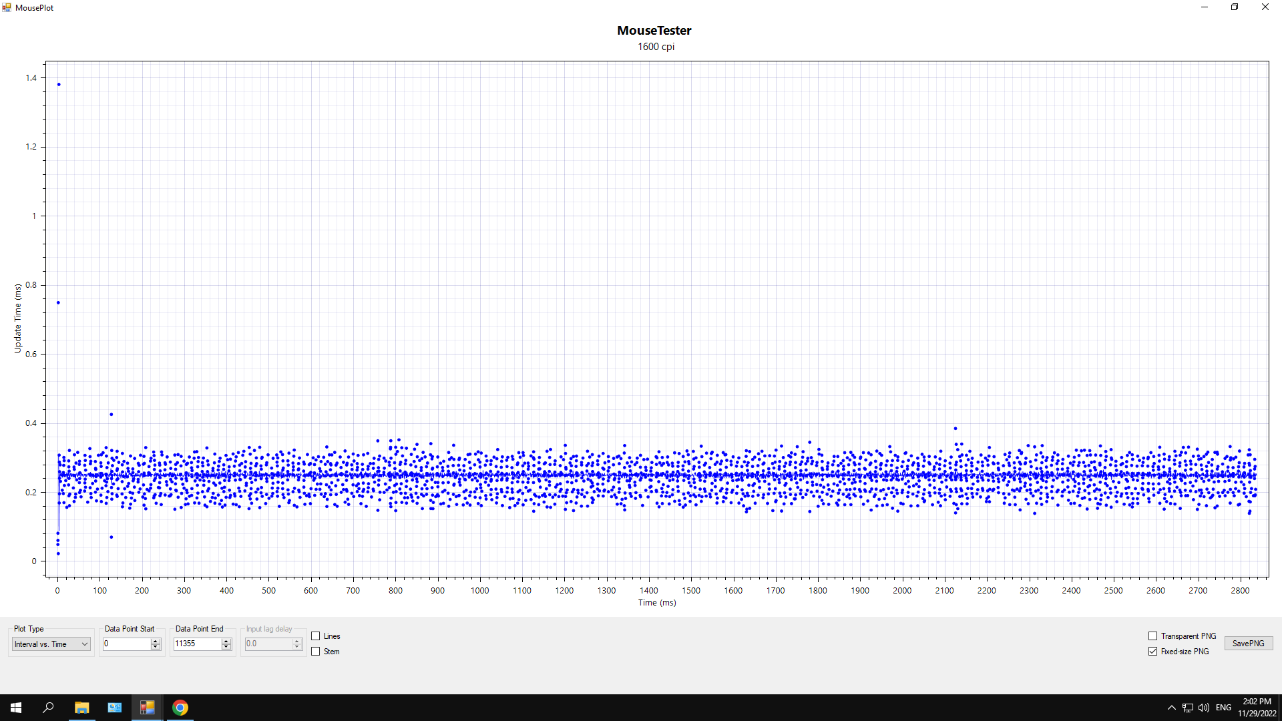
Task: Enable the Stem checkbox
Action: coord(316,652)
